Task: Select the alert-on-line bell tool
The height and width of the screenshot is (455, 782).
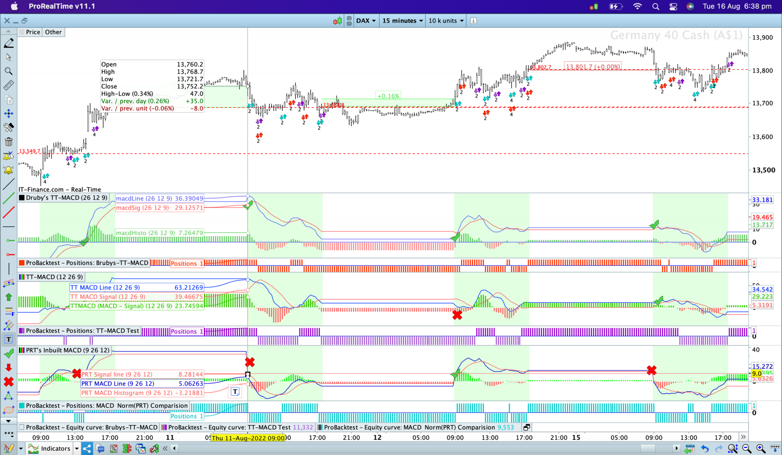Action: click(8, 156)
